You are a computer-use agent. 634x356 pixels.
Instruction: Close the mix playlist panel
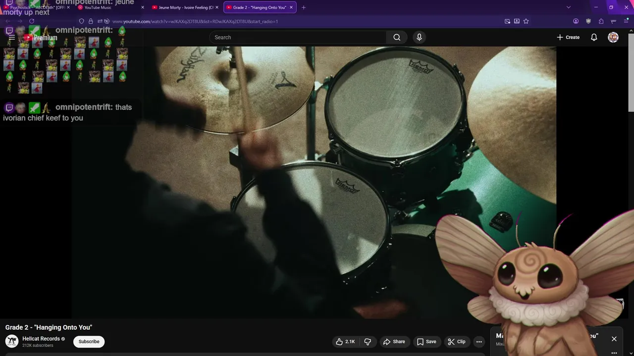pyautogui.click(x=614, y=339)
